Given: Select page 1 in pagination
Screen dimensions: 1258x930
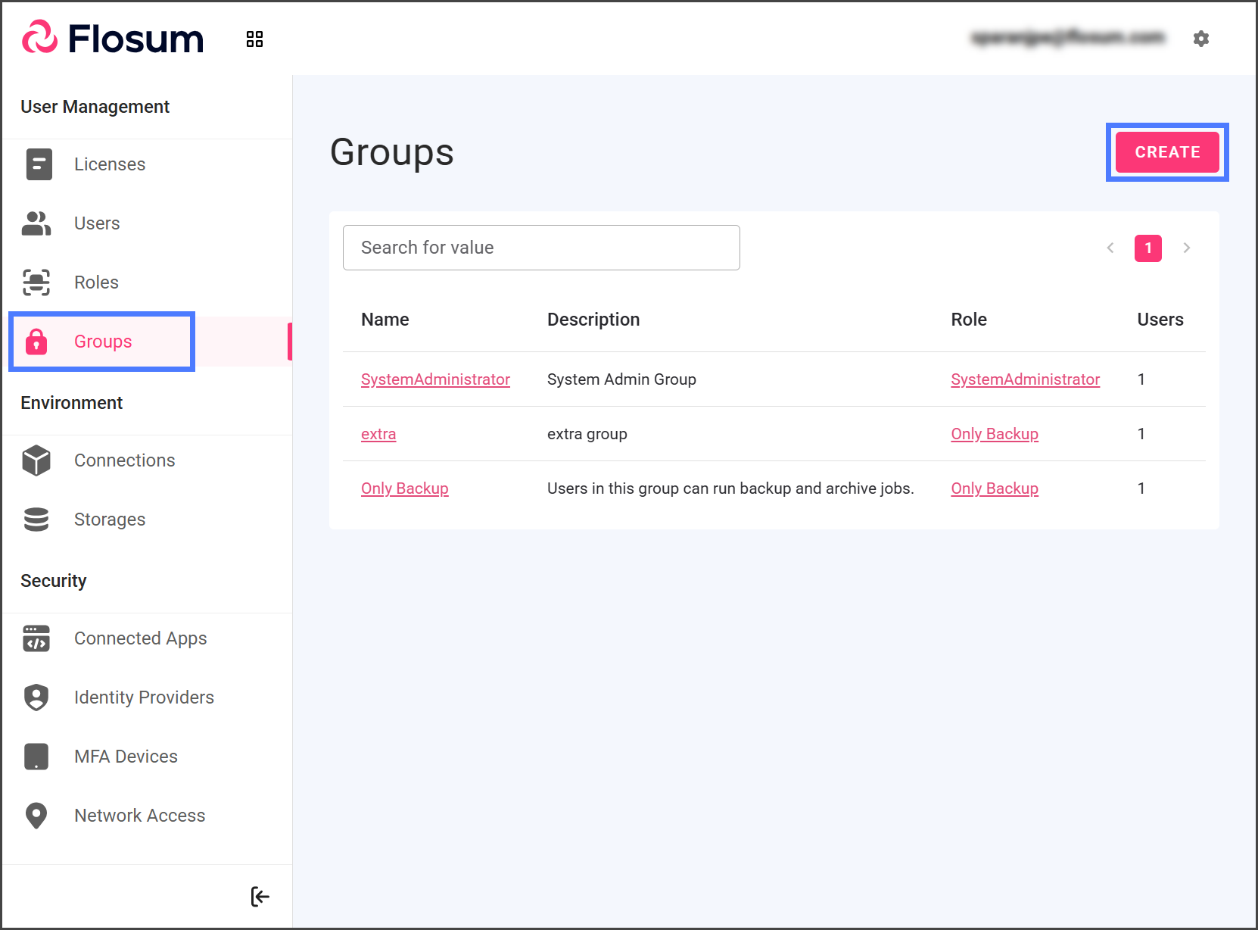Looking at the screenshot, I should click(x=1147, y=248).
